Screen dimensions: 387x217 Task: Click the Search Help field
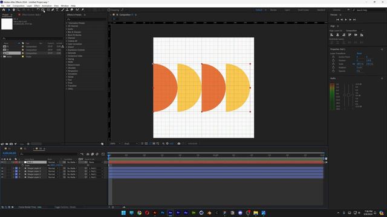pos(369,10)
